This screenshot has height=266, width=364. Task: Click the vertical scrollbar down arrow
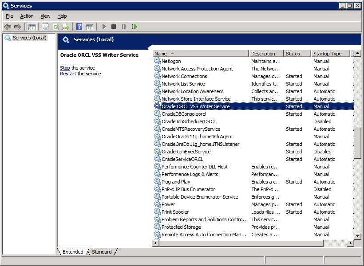pos(357,236)
